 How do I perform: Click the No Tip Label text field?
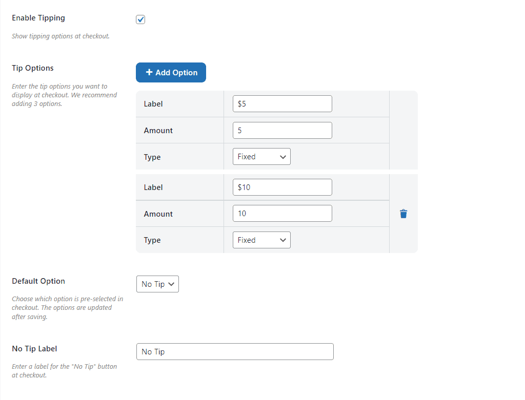(235, 352)
